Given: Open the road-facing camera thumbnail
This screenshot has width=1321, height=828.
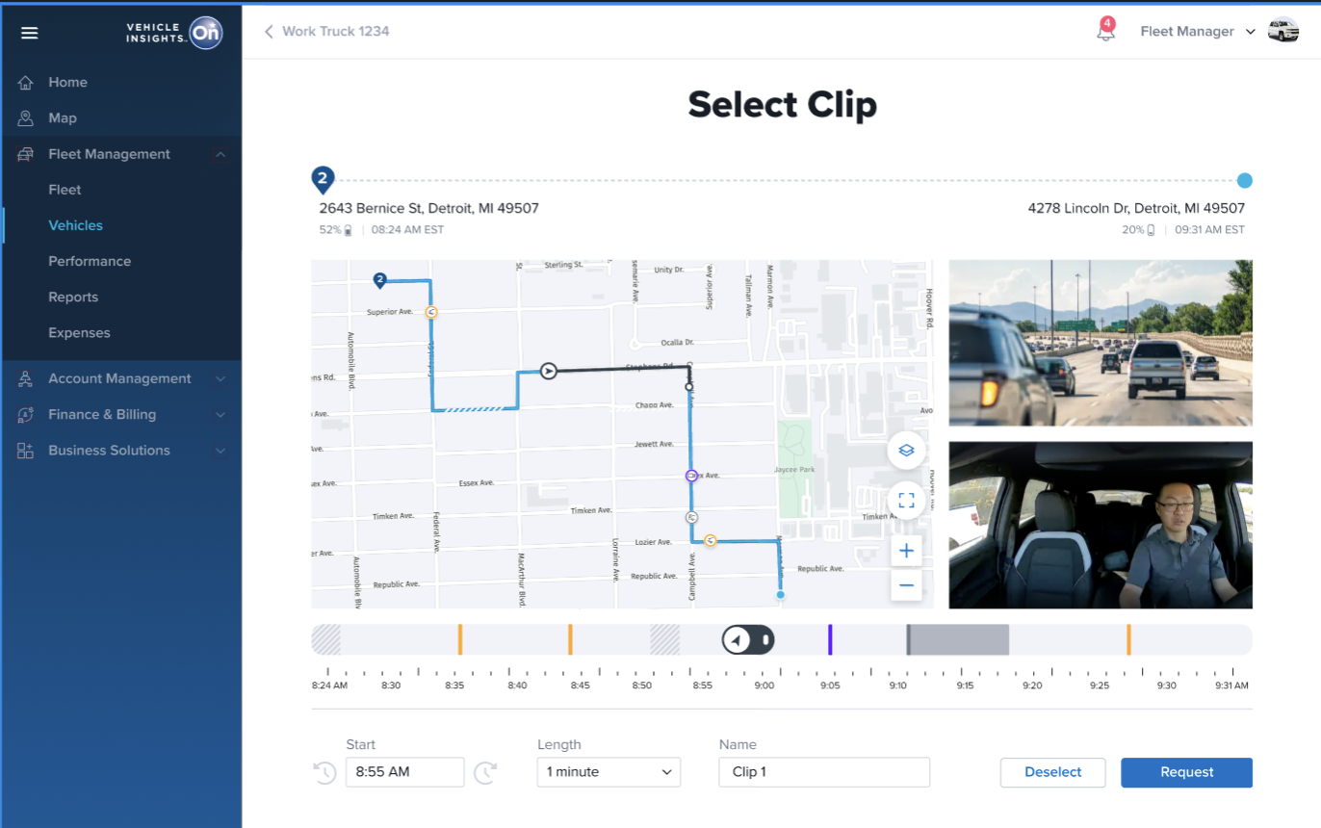Looking at the screenshot, I should point(1101,343).
